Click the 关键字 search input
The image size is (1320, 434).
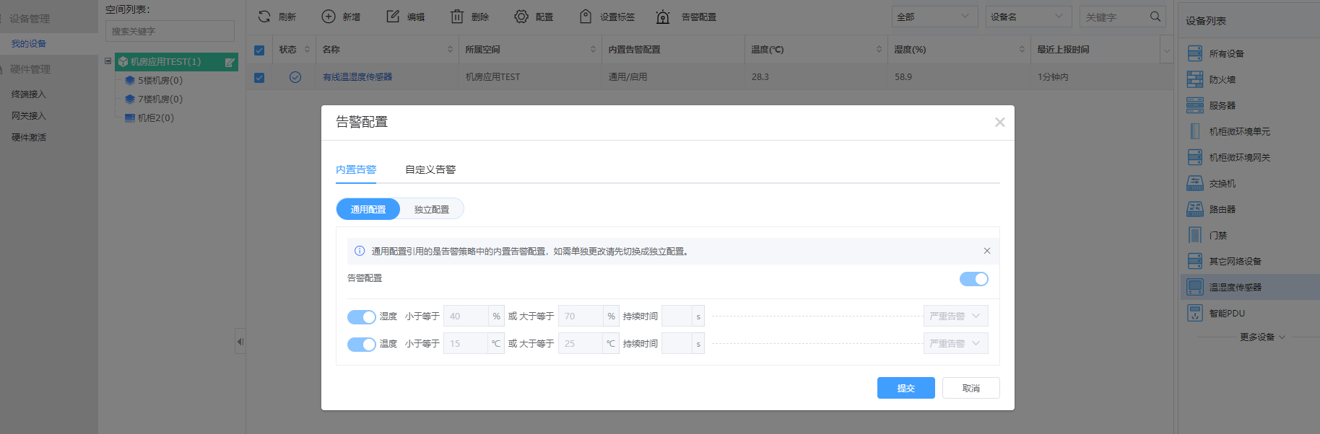coord(1116,17)
